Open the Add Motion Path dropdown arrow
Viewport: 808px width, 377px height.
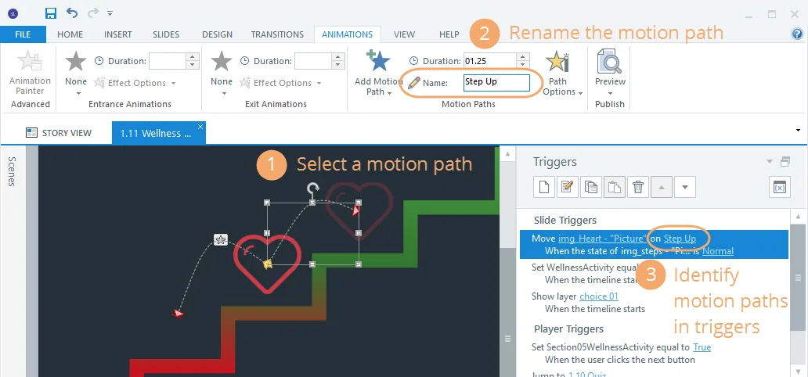pyautogui.click(x=389, y=93)
